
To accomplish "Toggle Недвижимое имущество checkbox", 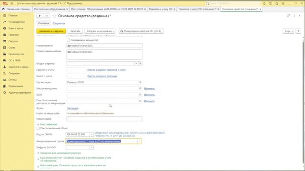I will 68,40.
